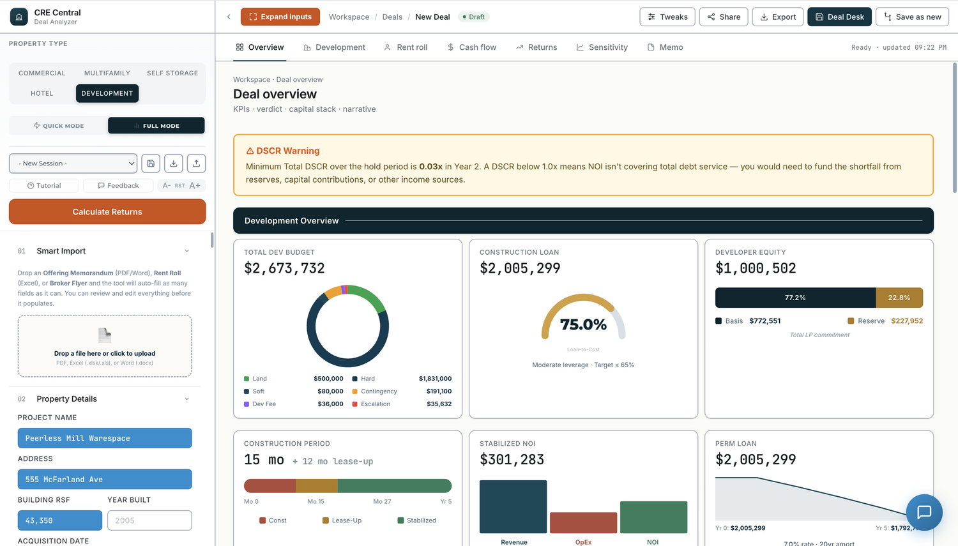Click the Memo document icon
This screenshot has width=958, height=546.
tap(651, 47)
